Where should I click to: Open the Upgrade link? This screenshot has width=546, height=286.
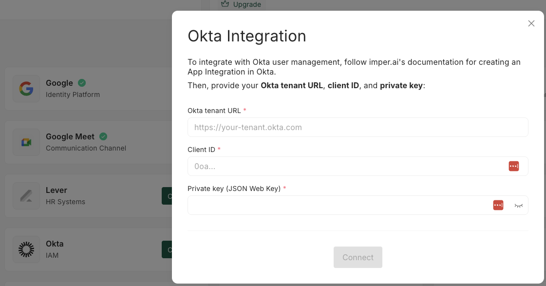tap(247, 4)
